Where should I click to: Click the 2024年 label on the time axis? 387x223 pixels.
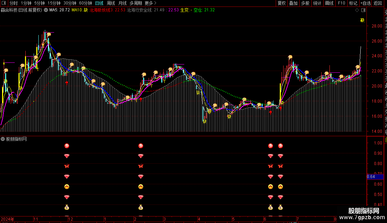tap(8, 219)
